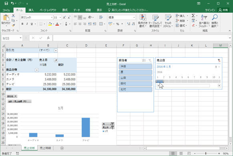Open the 売上明細 sheet tab

coord(45,148)
